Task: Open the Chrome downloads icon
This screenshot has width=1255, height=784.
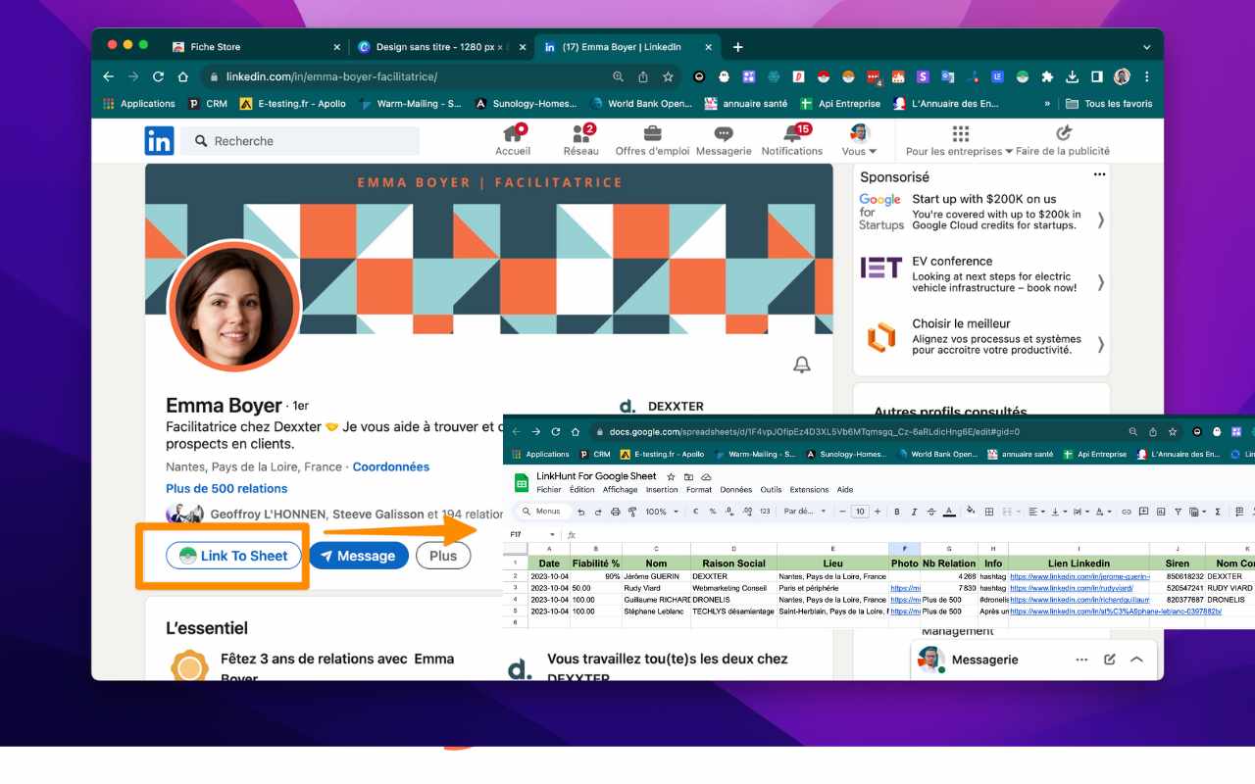Action: click(x=1072, y=76)
